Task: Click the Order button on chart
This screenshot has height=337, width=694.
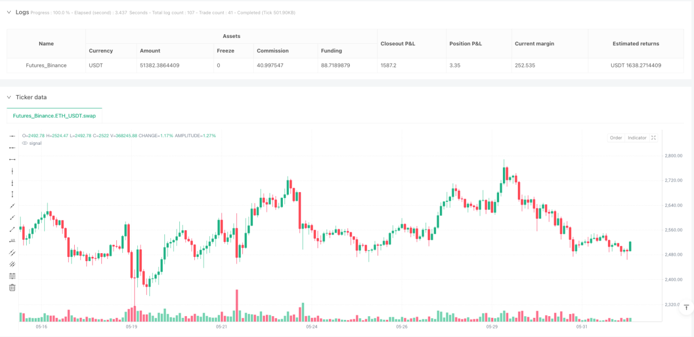Action: (616, 138)
